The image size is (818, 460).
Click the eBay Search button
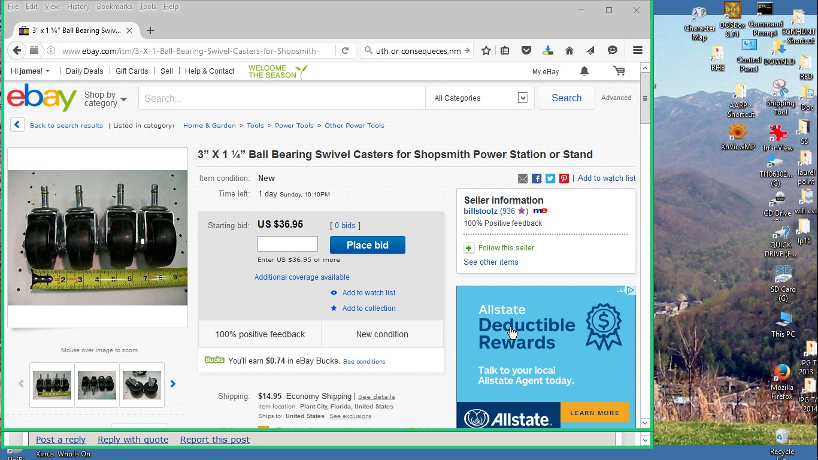(566, 98)
